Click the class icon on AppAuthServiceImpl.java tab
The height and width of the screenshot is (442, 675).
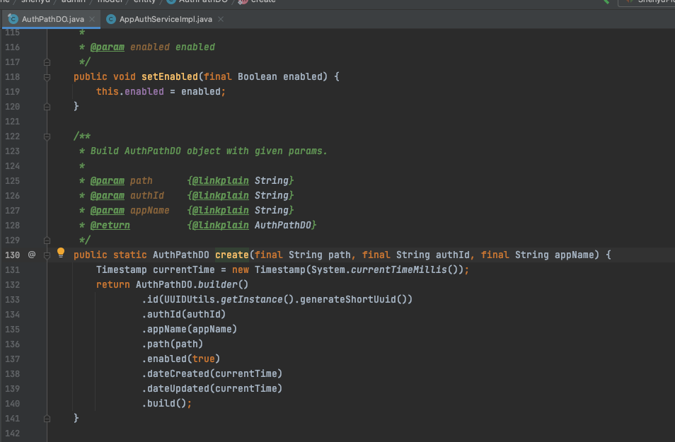111,19
